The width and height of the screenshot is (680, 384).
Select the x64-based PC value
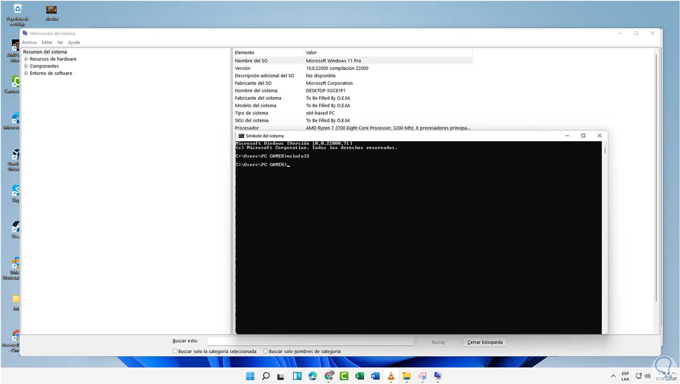click(x=320, y=113)
